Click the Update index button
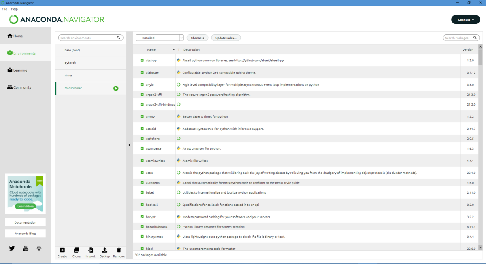 (226, 38)
